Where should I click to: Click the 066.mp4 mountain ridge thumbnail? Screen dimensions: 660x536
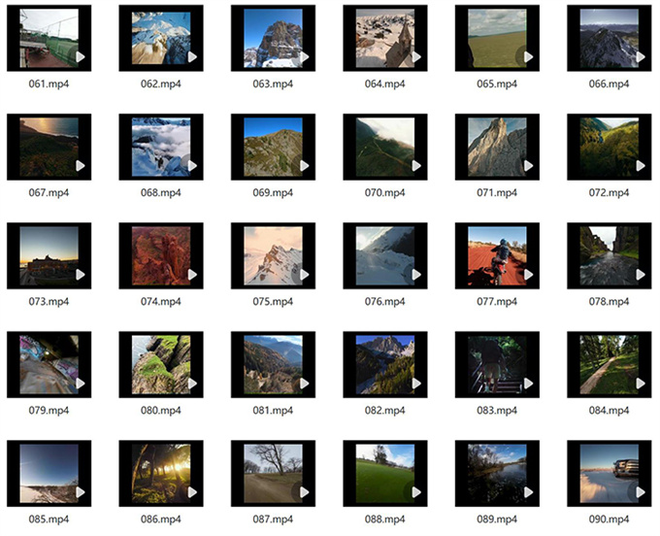[x=610, y=38]
